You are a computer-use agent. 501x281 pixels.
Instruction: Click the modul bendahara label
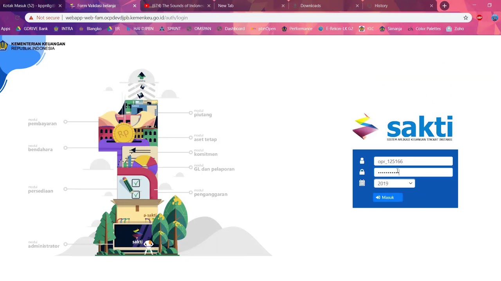[40, 148]
